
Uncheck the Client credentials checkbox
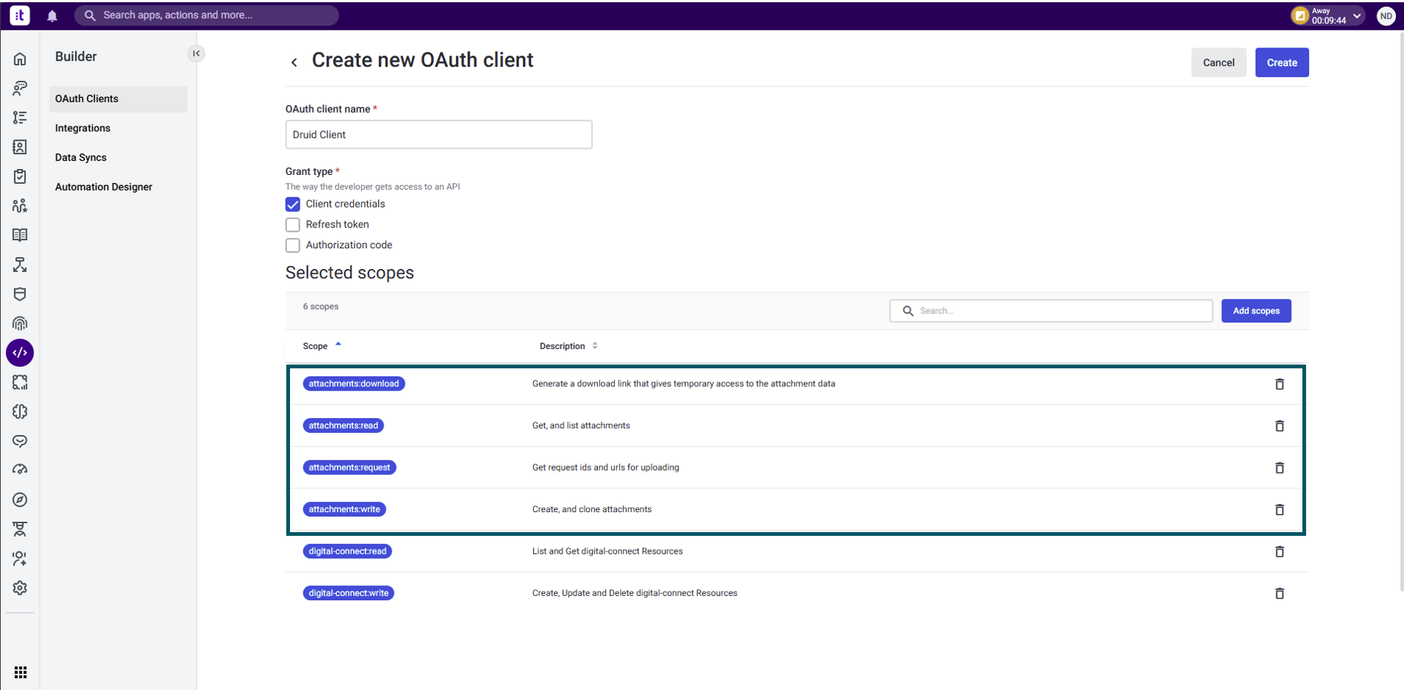pos(293,205)
